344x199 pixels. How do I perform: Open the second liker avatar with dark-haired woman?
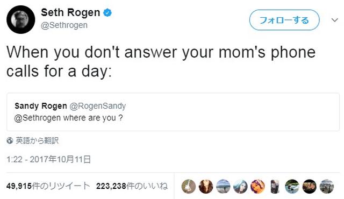click(x=206, y=187)
